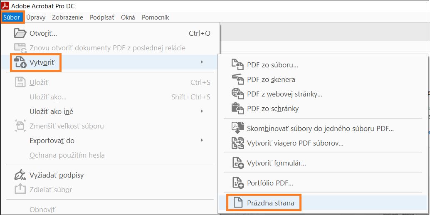Viewport: 430px width, 215px height.
Task: Open the Zobrazenie menu
Action: pos(67,17)
